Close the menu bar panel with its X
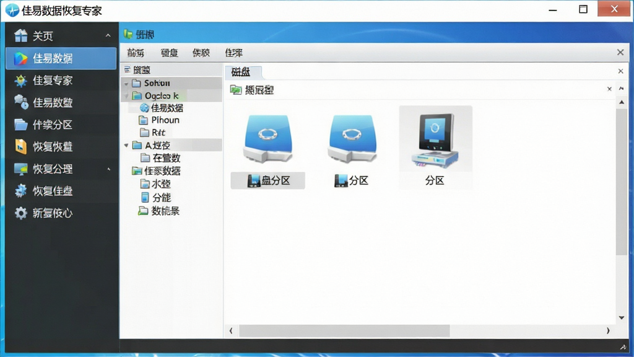The width and height of the screenshot is (634, 357). click(x=620, y=52)
